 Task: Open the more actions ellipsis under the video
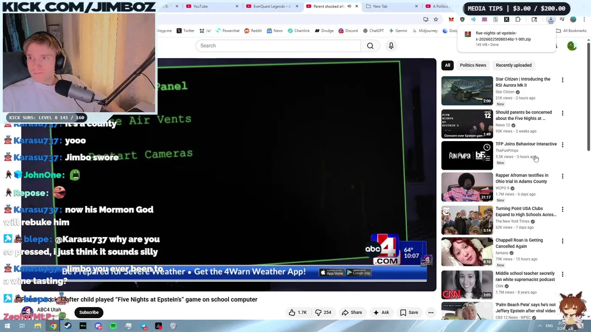[x=431, y=313]
